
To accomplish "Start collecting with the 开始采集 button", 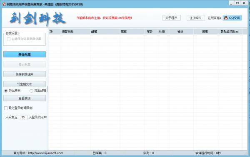I will pyautogui.click(x=25, y=54).
